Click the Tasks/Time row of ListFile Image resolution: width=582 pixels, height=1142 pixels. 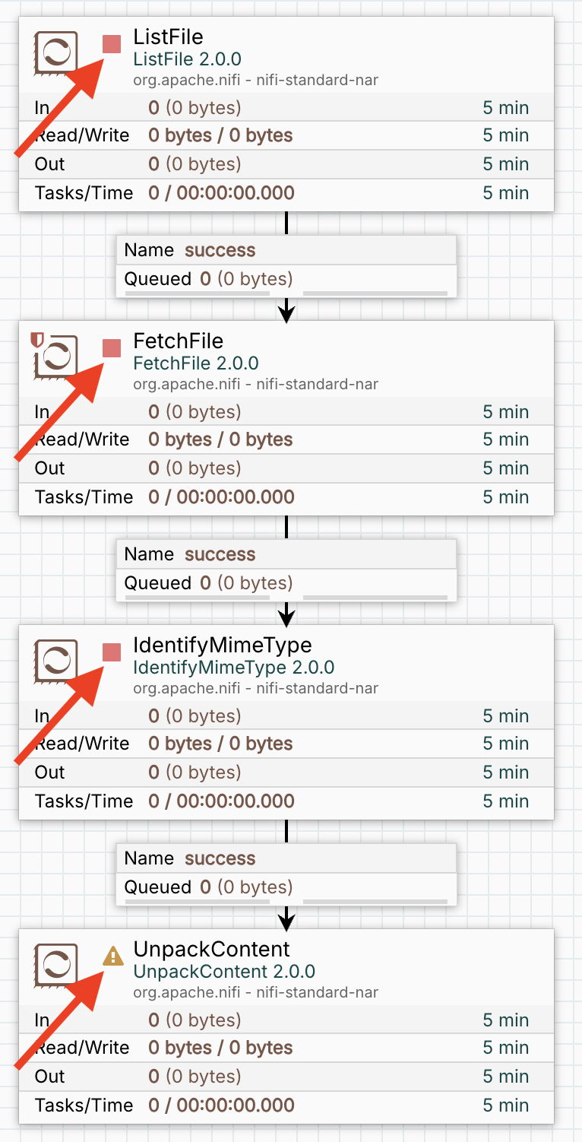(286, 193)
